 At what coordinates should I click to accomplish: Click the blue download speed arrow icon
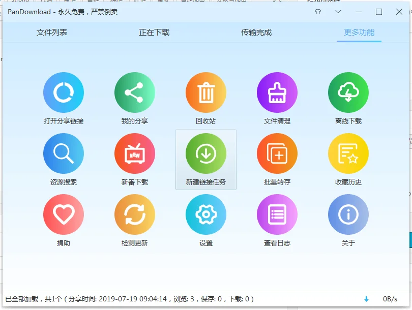pyautogui.click(x=366, y=299)
